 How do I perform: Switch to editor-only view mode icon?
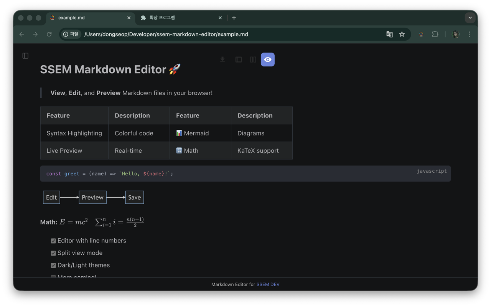(x=239, y=59)
